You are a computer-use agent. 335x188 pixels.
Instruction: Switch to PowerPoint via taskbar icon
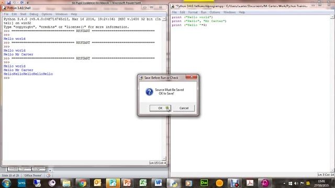[127, 183]
